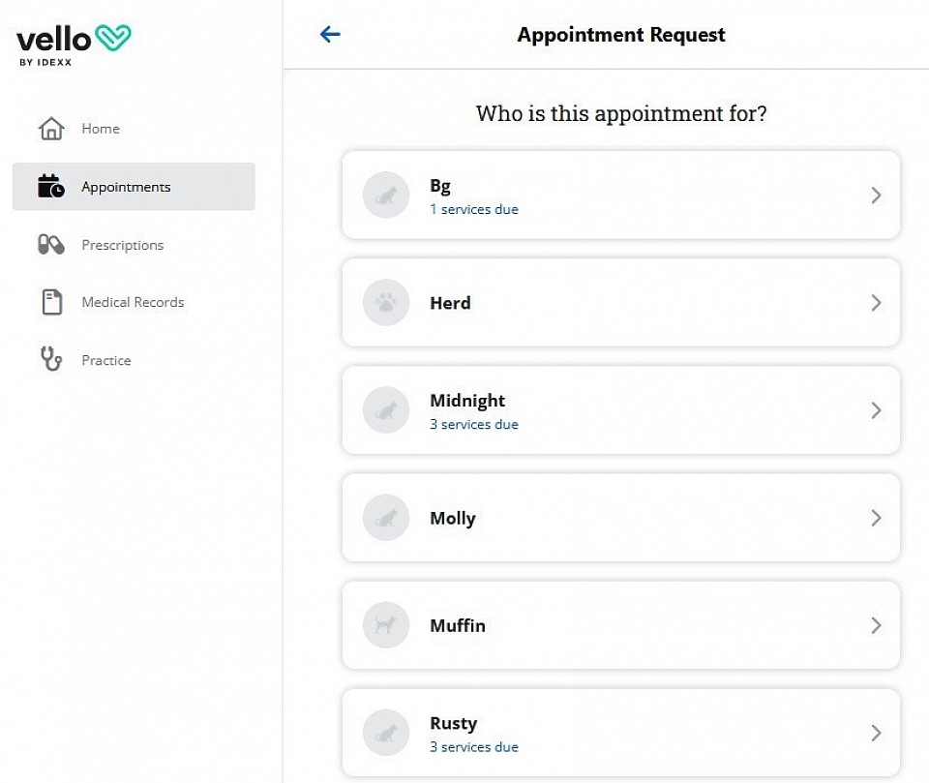Click the Medical Records document icon
This screenshot has width=929, height=783.
click(x=51, y=302)
